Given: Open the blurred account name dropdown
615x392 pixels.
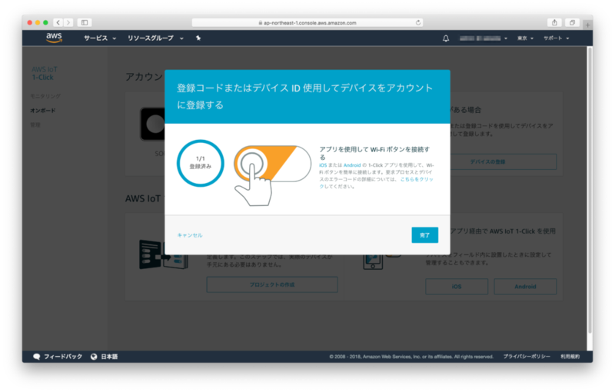Looking at the screenshot, I should (x=484, y=38).
